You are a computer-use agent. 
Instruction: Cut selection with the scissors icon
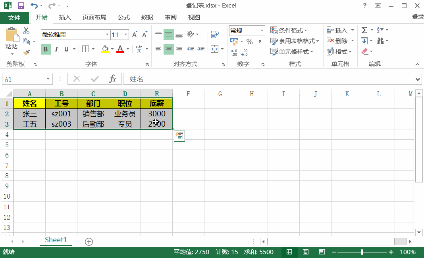point(26,30)
